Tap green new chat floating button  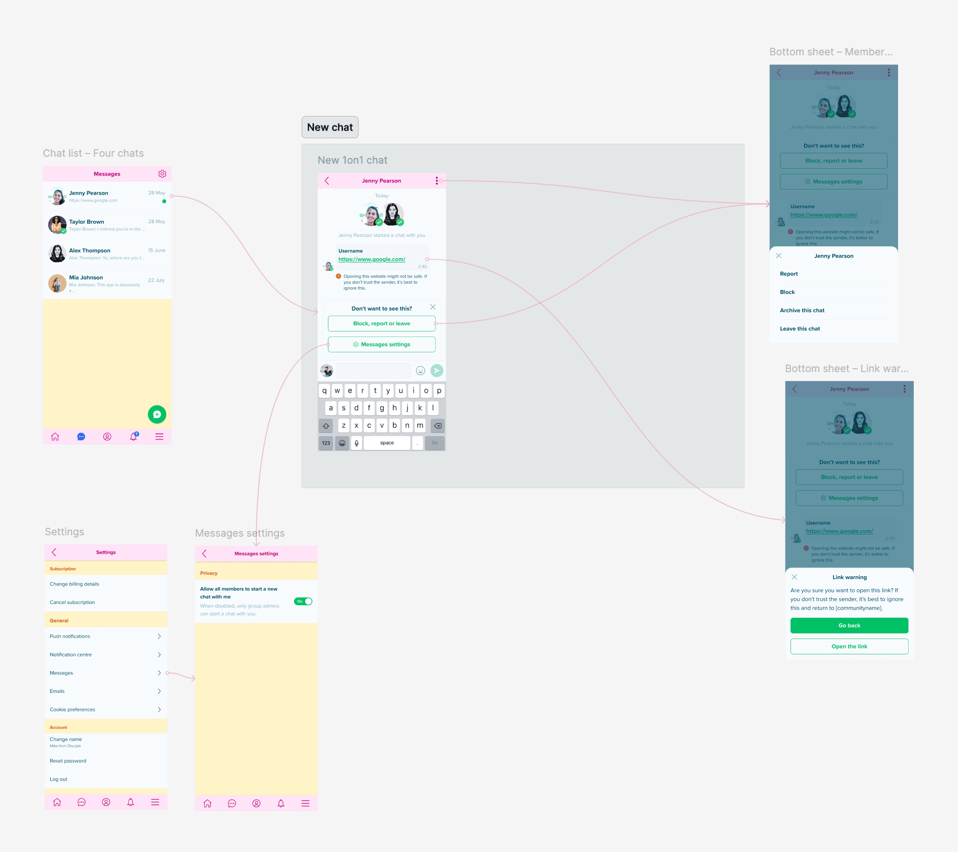[x=157, y=414]
